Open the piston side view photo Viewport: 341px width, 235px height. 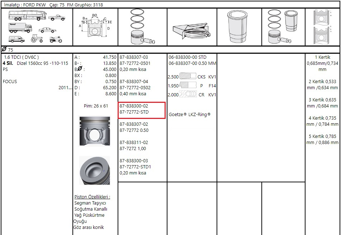pyautogui.click(x=95, y=131)
